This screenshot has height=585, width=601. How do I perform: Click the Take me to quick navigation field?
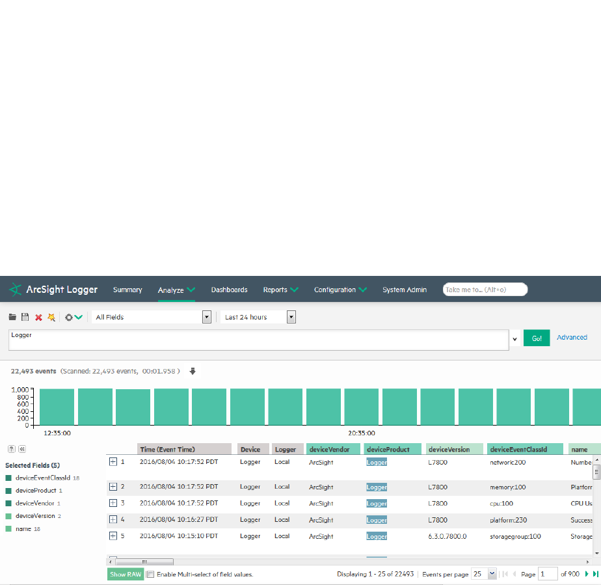tap(485, 290)
